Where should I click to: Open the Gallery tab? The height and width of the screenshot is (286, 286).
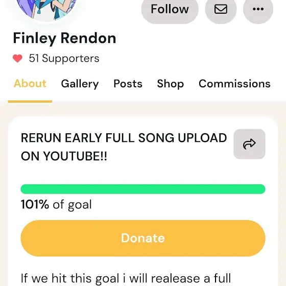[x=80, y=84]
